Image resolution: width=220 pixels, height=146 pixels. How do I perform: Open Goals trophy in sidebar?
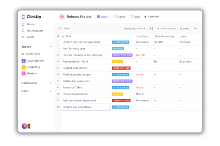click(x=23, y=37)
